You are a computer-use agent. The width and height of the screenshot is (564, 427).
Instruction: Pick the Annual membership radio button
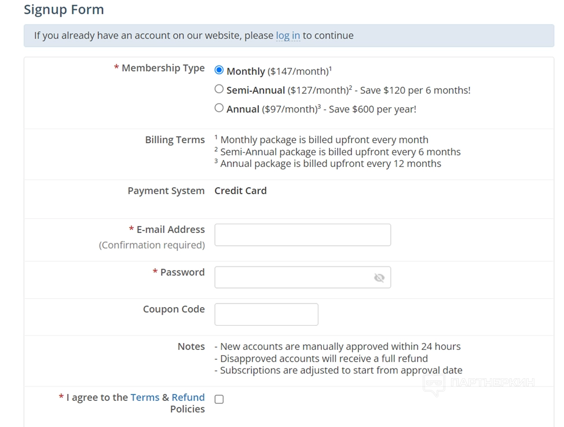(219, 108)
